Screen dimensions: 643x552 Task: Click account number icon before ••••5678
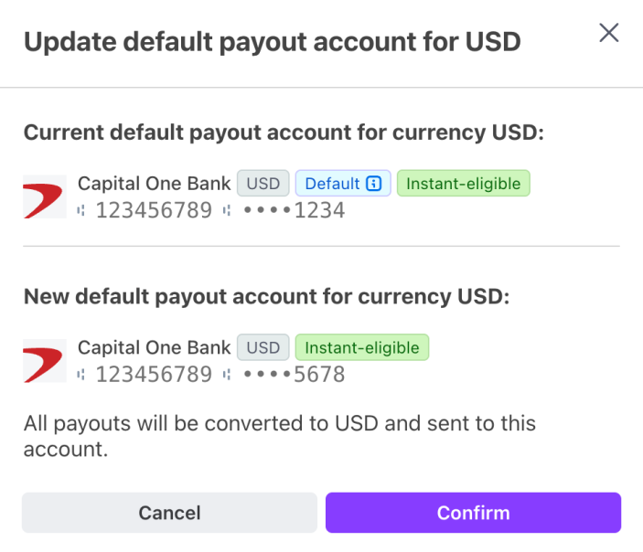(x=227, y=375)
